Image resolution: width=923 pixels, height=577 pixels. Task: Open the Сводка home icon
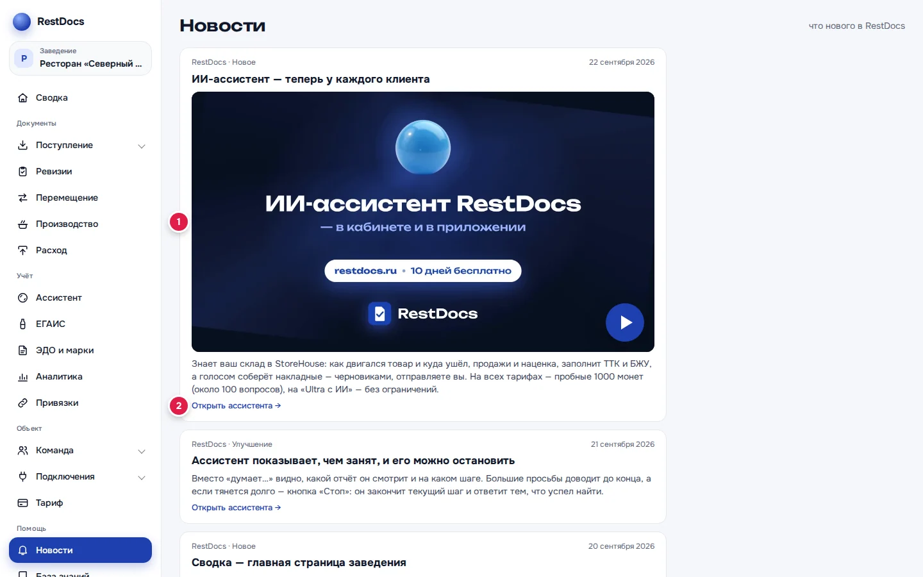tap(23, 98)
